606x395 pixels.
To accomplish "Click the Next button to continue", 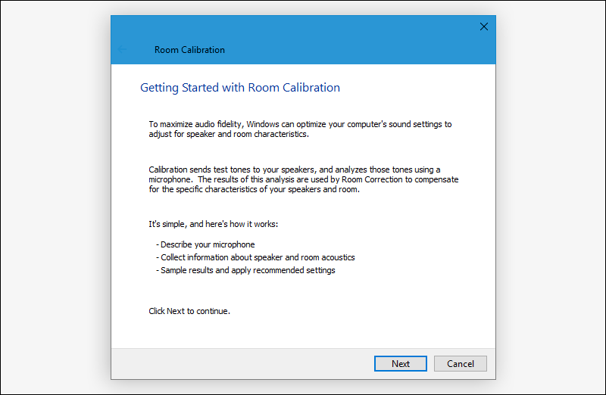I will (x=401, y=364).
